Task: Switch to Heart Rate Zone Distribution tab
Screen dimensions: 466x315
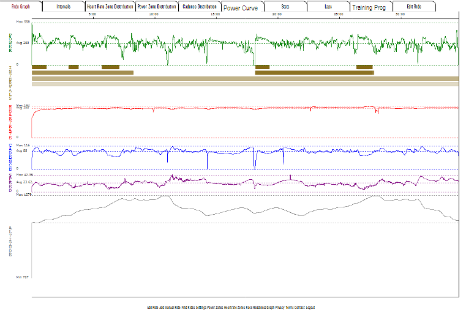Action: point(110,6)
